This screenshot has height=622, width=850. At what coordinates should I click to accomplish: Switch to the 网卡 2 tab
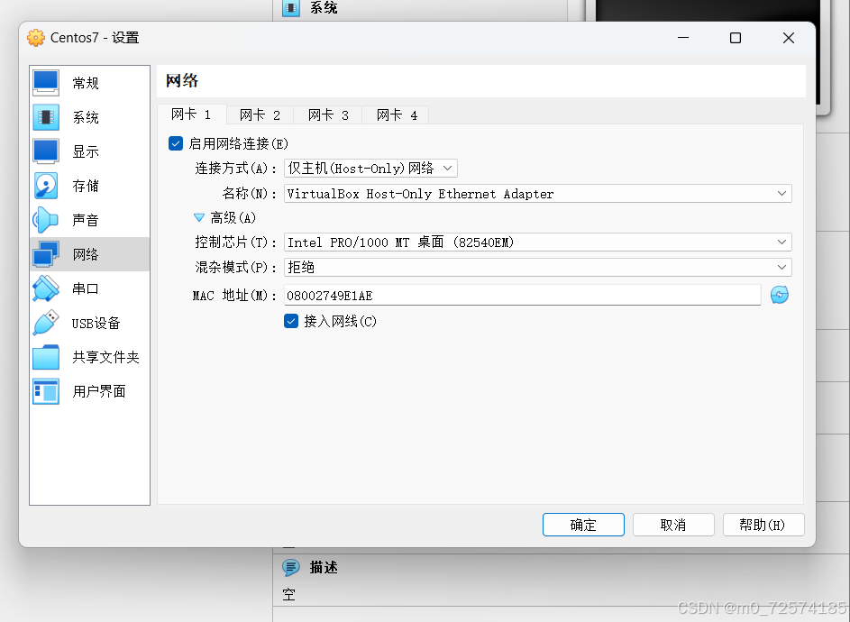(x=260, y=115)
